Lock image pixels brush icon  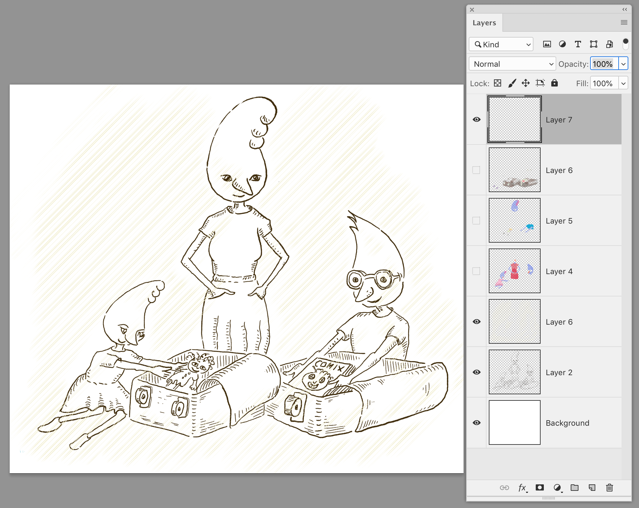pyautogui.click(x=512, y=83)
